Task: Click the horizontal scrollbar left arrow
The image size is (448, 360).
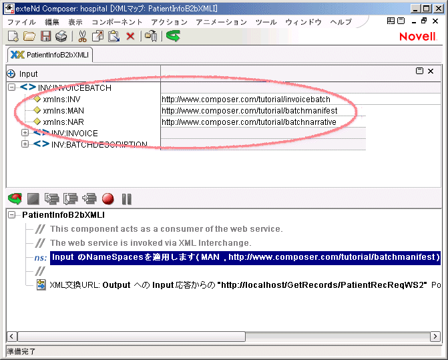Action: coord(11,336)
